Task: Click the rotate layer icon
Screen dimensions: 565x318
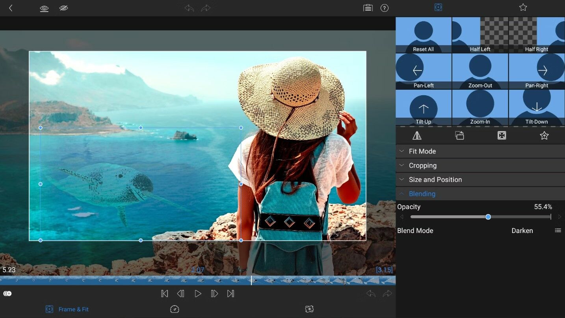Action: [x=459, y=135]
